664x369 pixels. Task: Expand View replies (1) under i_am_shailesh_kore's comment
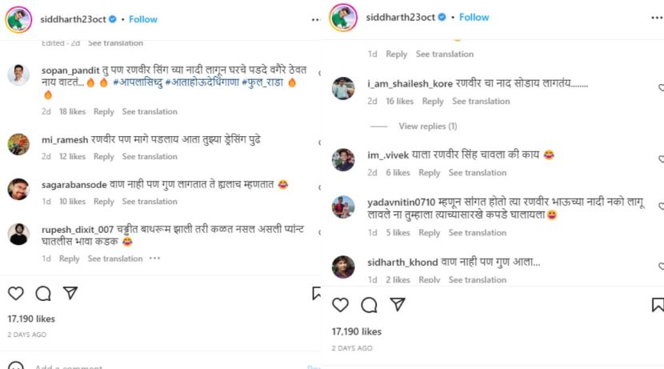[427, 126]
